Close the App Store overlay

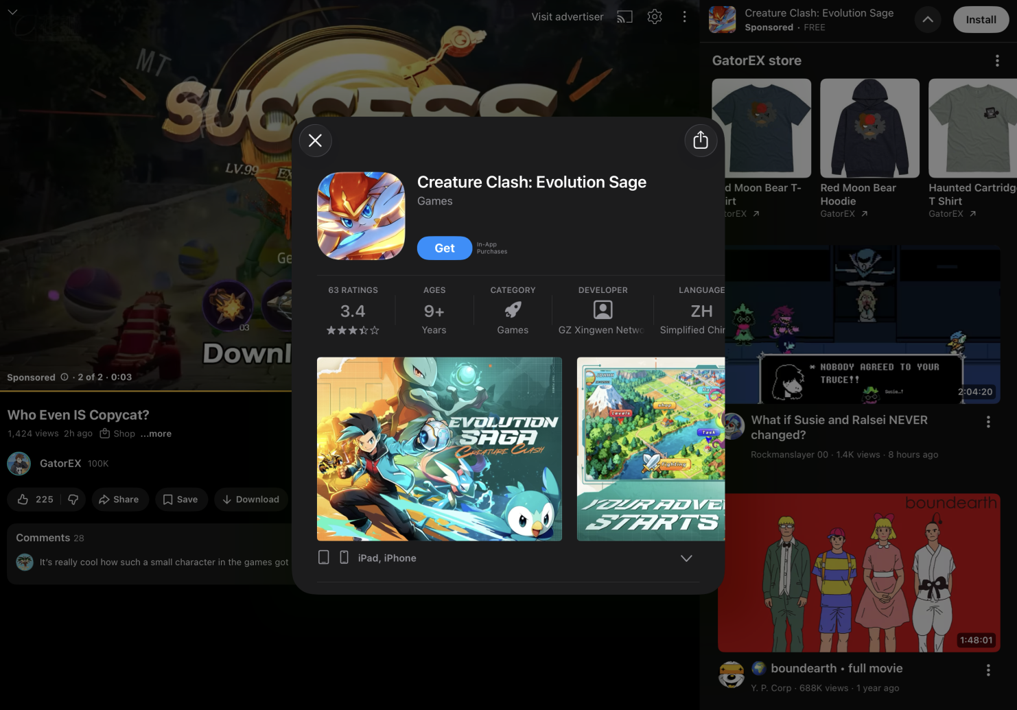(316, 141)
